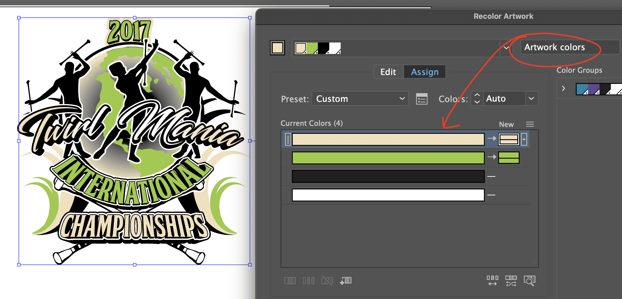Click the new green color swatch
The image size is (622, 299).
point(509,158)
